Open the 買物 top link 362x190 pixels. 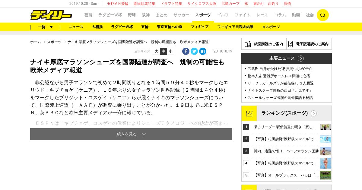(287, 4)
